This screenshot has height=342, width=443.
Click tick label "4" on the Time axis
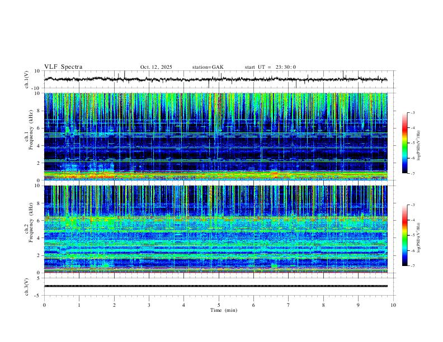coord(183,305)
